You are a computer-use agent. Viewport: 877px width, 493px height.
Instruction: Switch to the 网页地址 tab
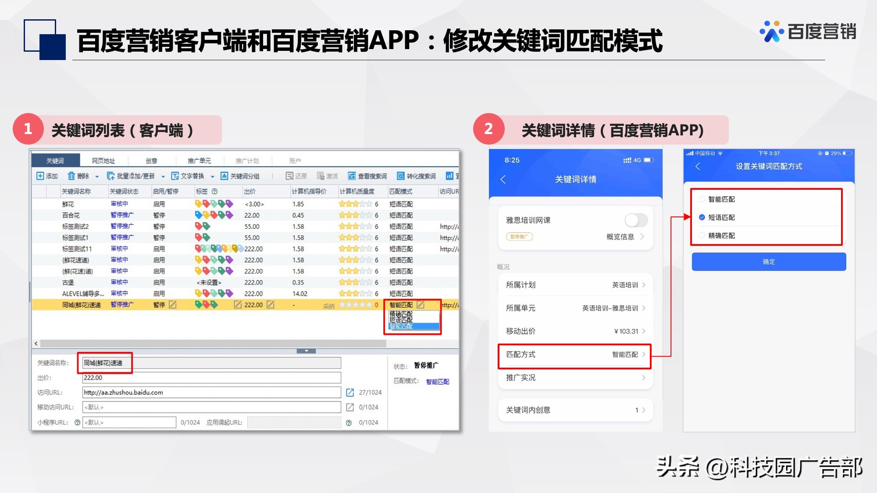(x=104, y=160)
